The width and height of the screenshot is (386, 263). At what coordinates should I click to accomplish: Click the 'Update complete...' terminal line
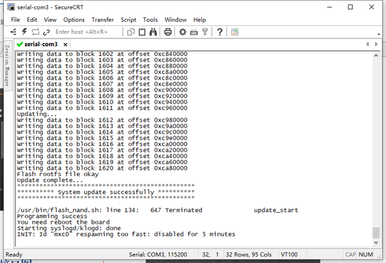click(50, 180)
